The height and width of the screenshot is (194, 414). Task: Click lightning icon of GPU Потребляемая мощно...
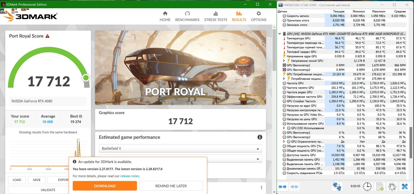pos(284,74)
